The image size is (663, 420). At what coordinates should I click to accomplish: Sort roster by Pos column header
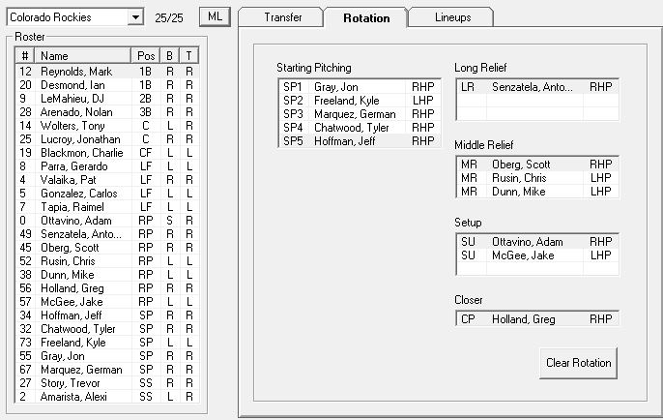pos(146,56)
